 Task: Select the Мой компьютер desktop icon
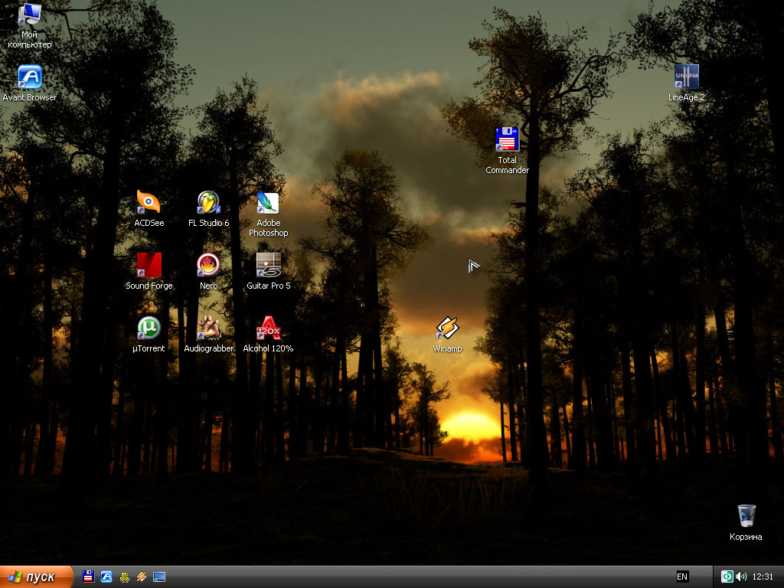[30, 15]
